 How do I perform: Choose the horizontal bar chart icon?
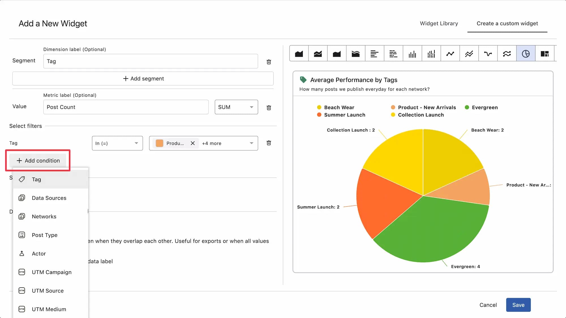click(374, 53)
